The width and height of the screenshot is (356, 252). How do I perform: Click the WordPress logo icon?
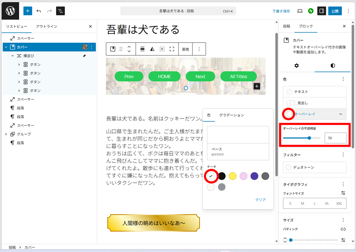10,11
